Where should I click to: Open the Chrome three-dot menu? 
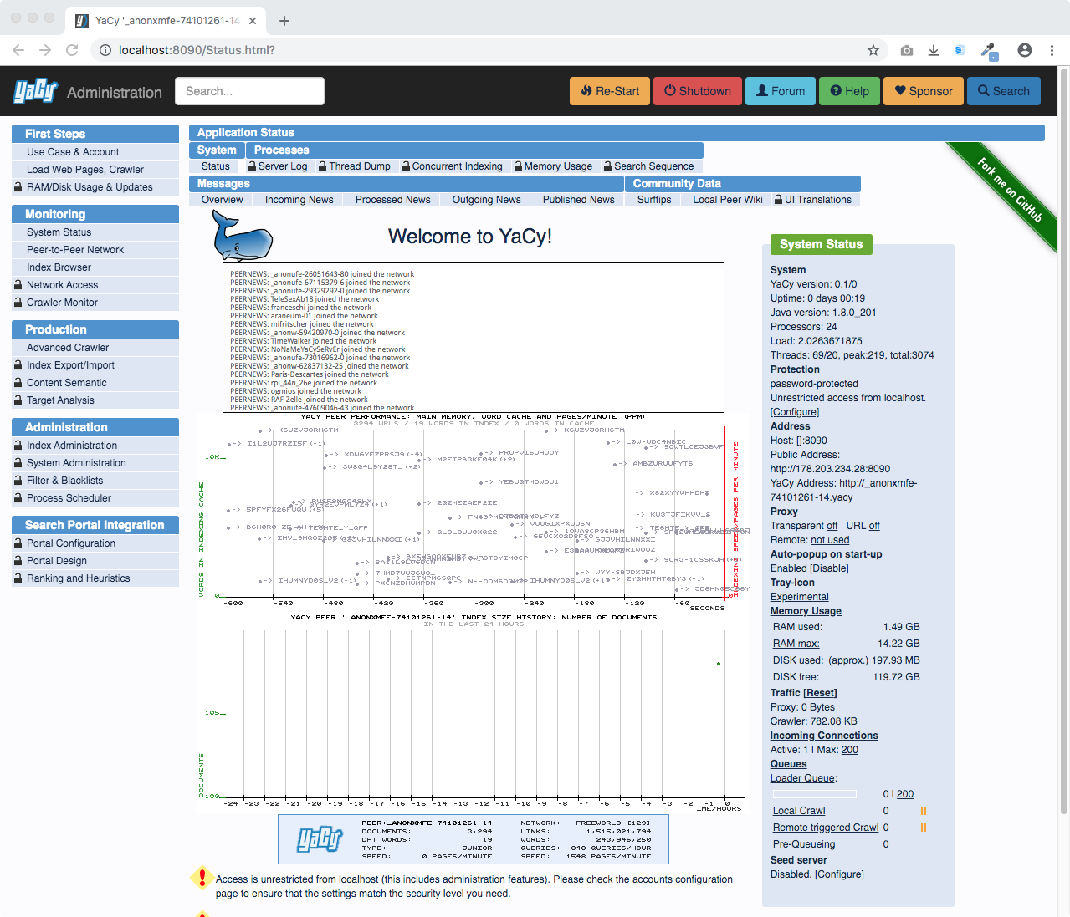[1052, 50]
